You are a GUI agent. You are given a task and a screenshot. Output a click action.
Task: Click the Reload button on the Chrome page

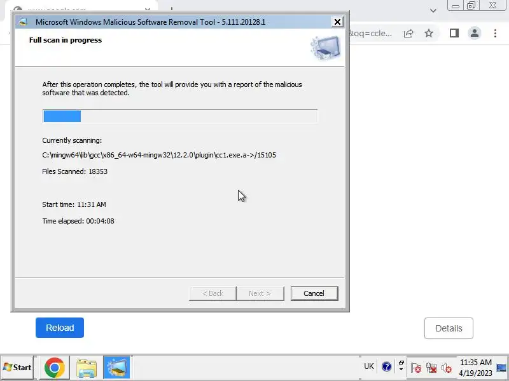coord(60,328)
